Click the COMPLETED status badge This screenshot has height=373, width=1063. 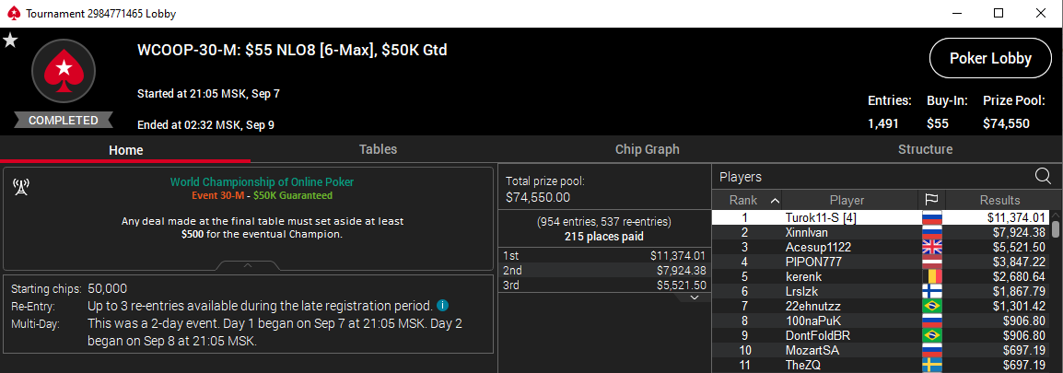pos(64,120)
